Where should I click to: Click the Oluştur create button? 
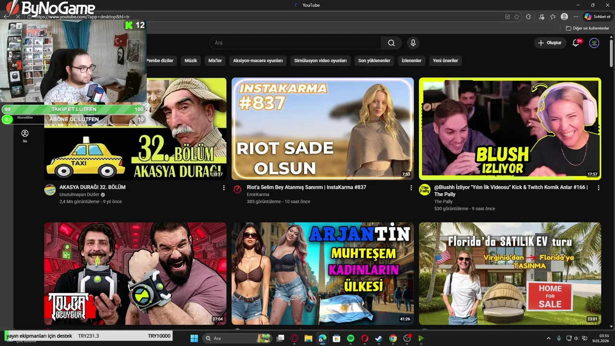coord(550,43)
